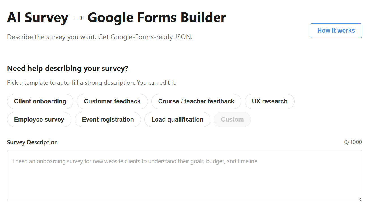Click the Google-Forms-ready JSON subtitle text
This screenshot has height=206, width=369.
pos(99,37)
